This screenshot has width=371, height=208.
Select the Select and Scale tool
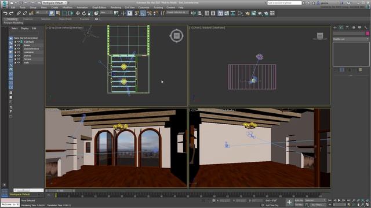(90, 13)
